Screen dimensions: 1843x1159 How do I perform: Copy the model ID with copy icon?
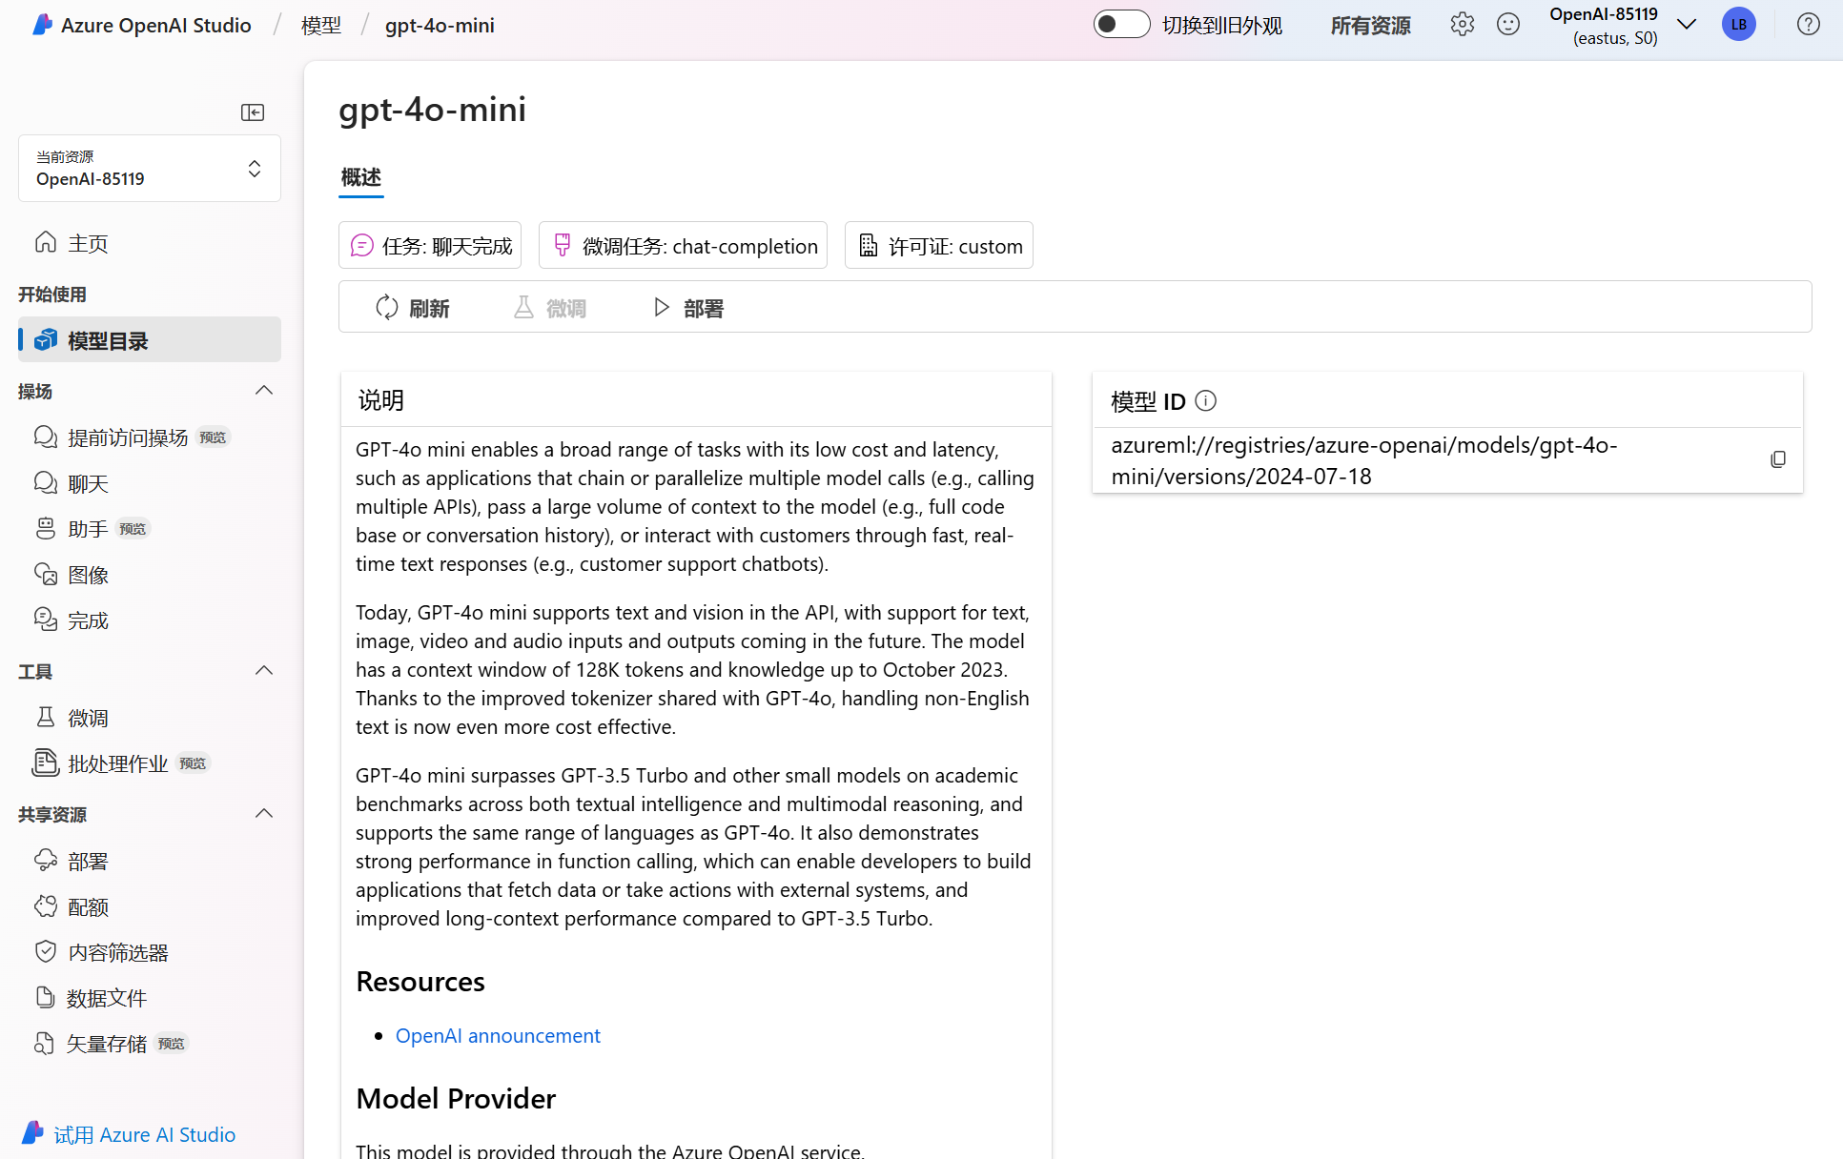1778,459
